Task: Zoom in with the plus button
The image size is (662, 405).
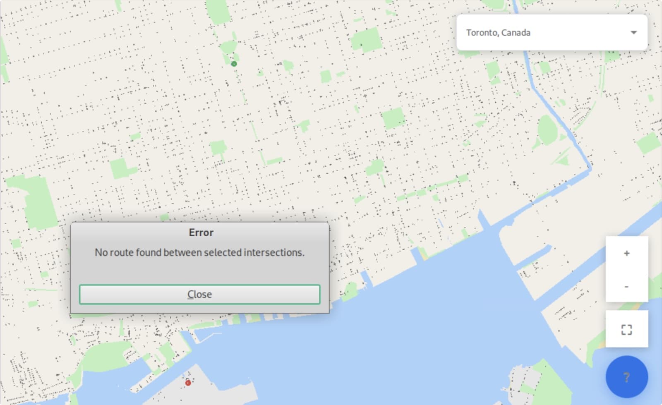Action: coord(626,253)
